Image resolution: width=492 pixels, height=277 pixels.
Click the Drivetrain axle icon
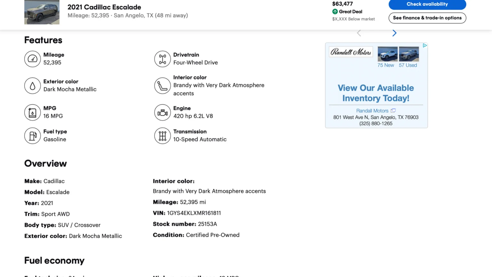tap(162, 59)
